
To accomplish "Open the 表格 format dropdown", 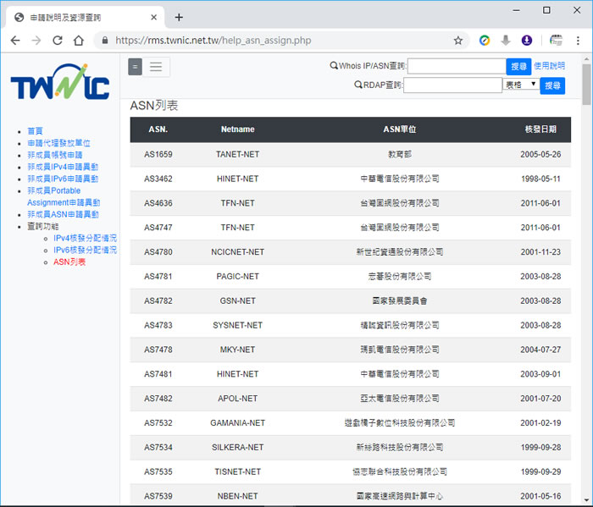I will pos(520,85).
